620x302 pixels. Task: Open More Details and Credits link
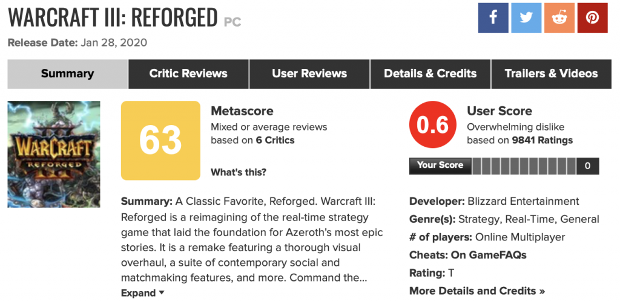point(477,291)
